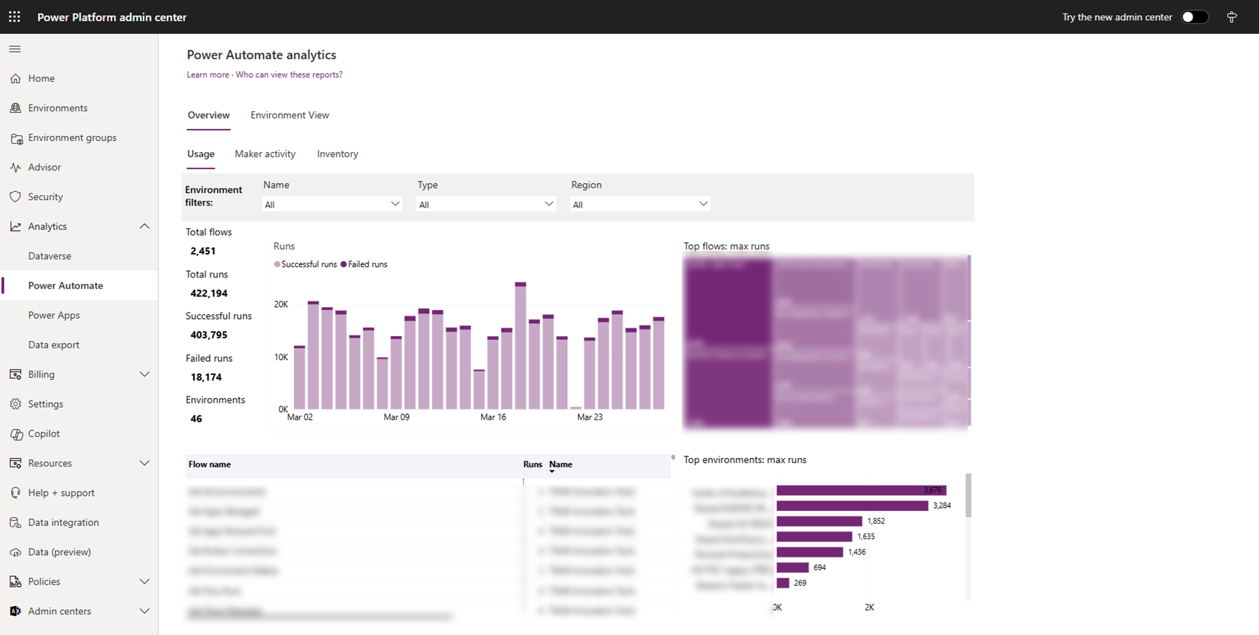This screenshot has width=1259, height=635.
Task: Click the Data integration icon
Action: (16, 522)
